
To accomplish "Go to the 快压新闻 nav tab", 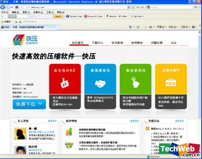I will tap(117, 43).
